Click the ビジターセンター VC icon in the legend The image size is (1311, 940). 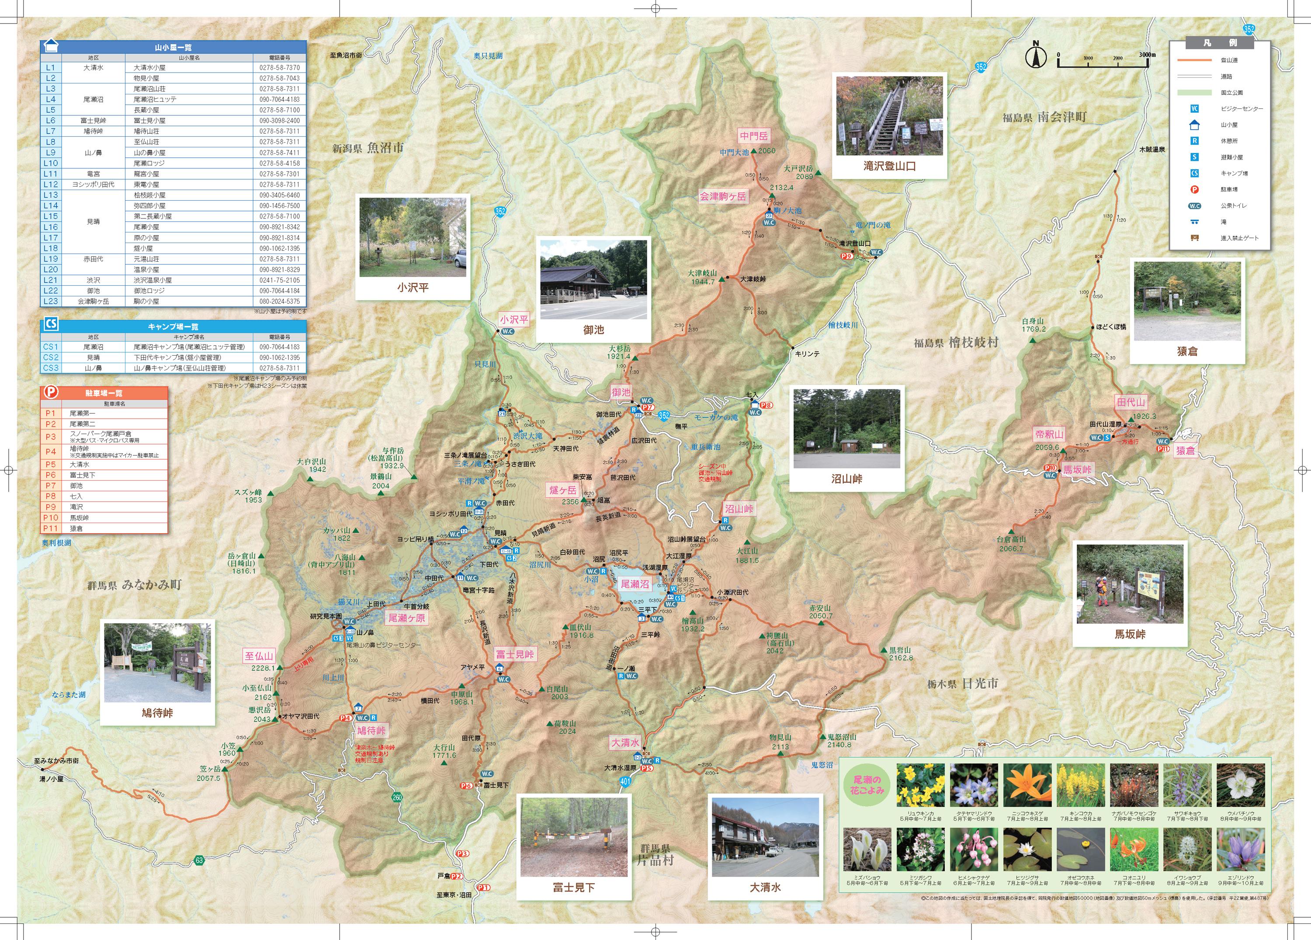click(1194, 109)
